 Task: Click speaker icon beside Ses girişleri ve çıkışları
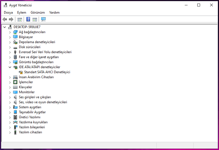pos(15,97)
